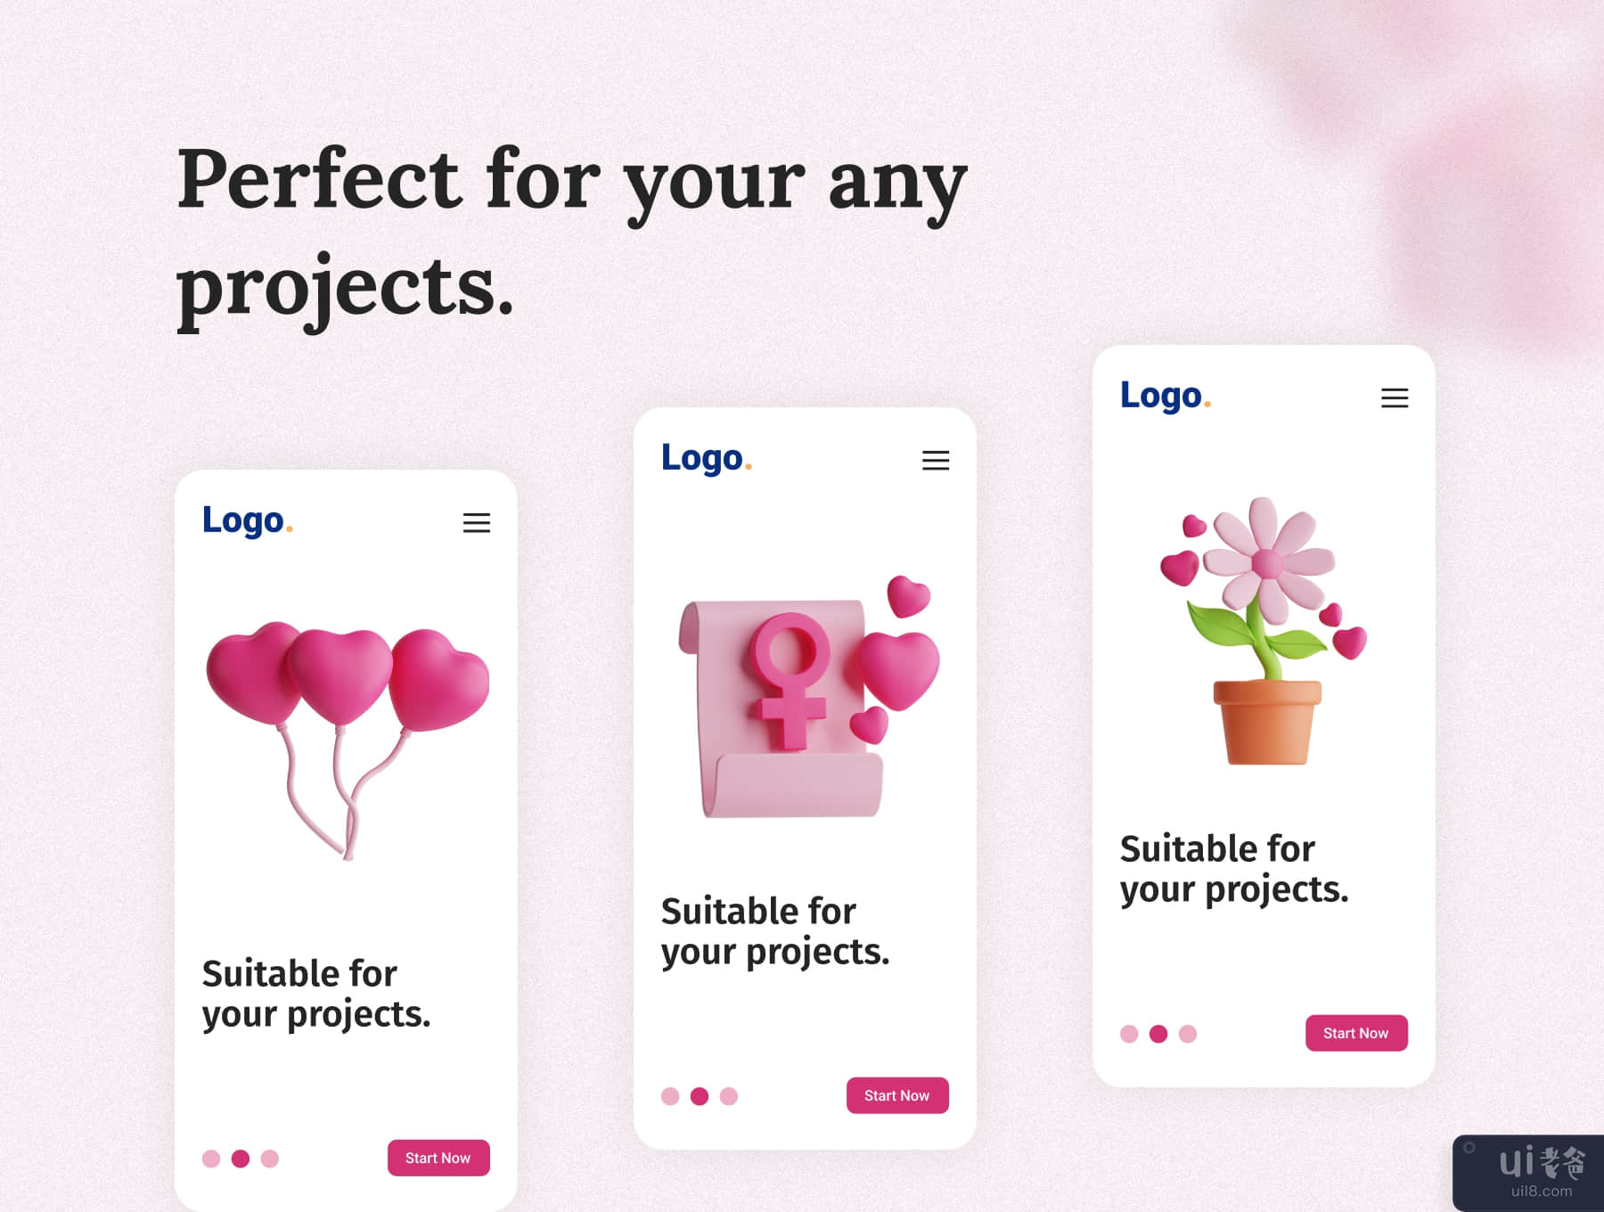Open the hamburger menu on middle card

click(x=936, y=461)
